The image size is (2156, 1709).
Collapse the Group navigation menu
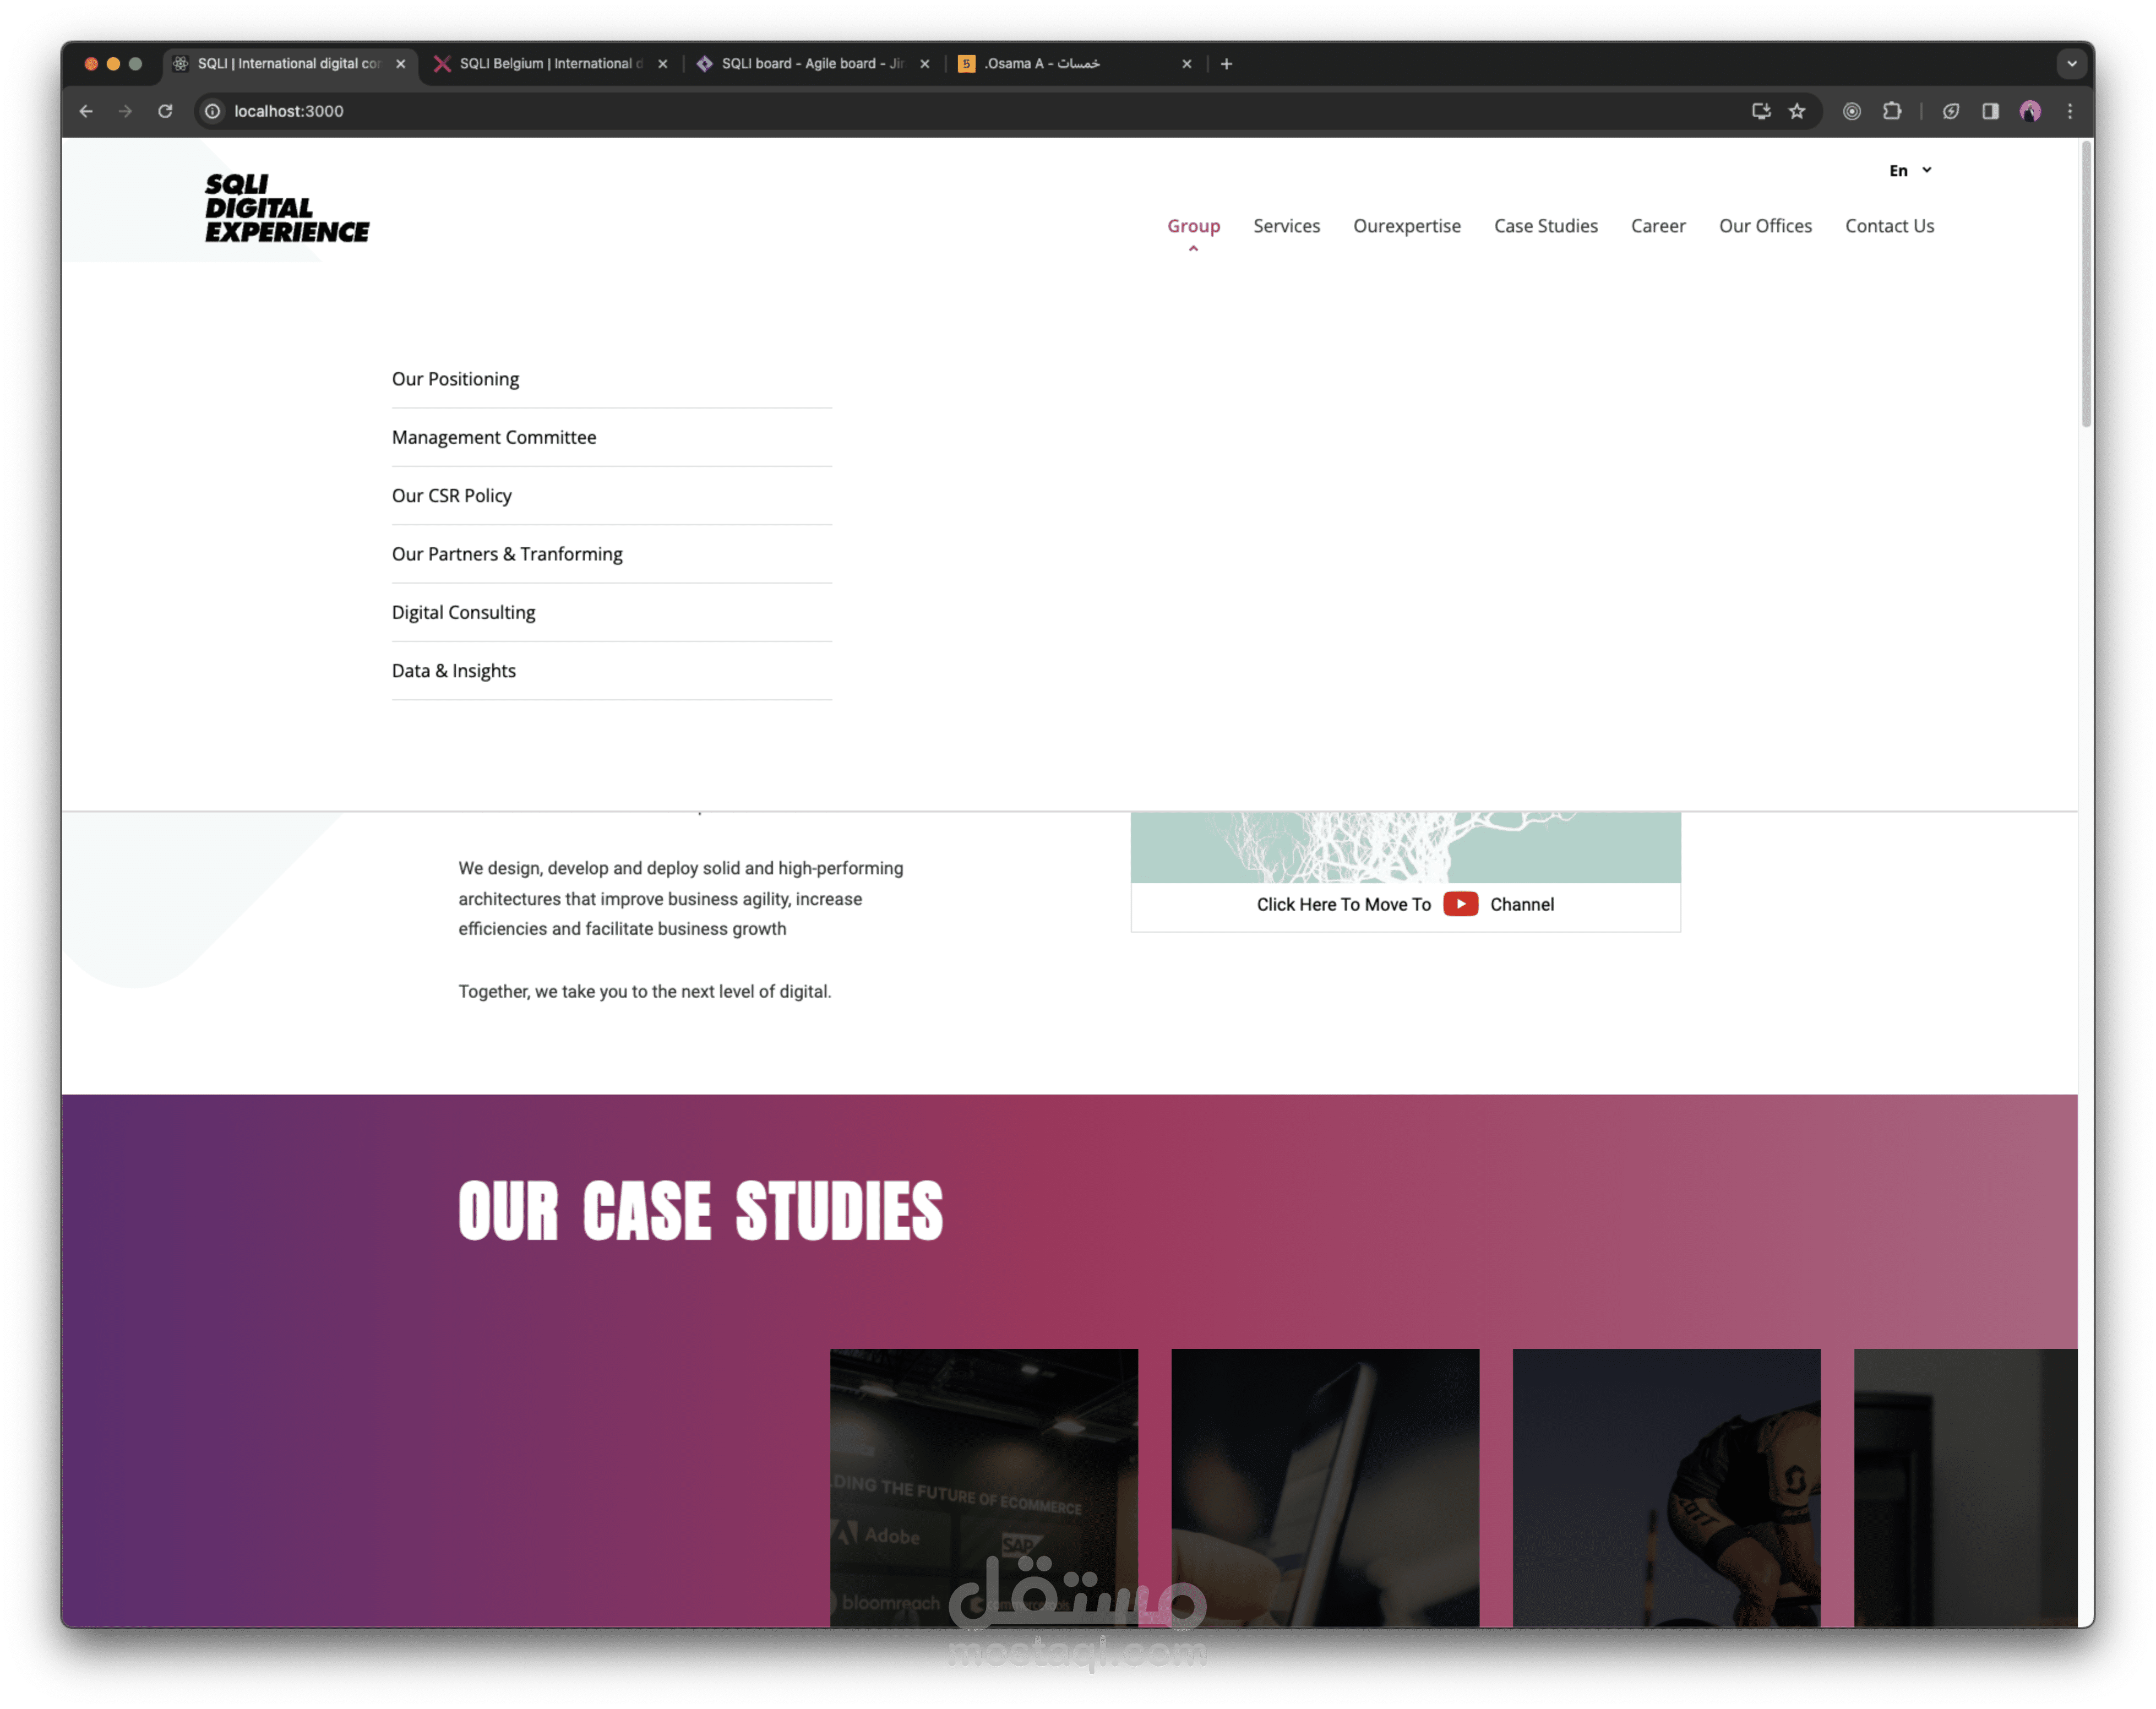(1193, 227)
